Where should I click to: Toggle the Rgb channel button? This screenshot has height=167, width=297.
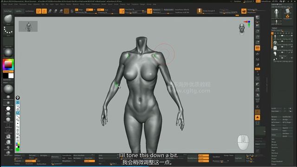pyautogui.click(x=90, y=10)
